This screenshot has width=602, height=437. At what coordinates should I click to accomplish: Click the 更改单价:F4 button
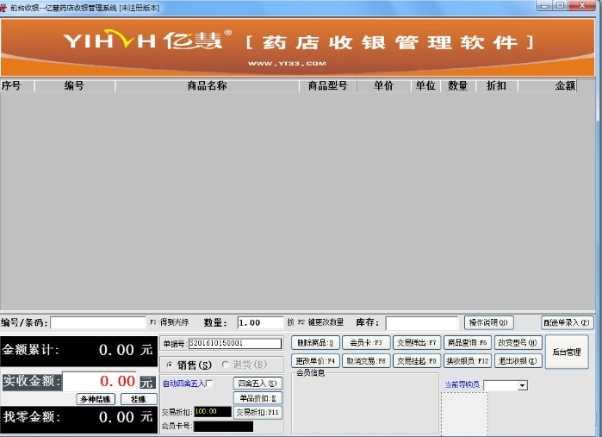pos(315,361)
